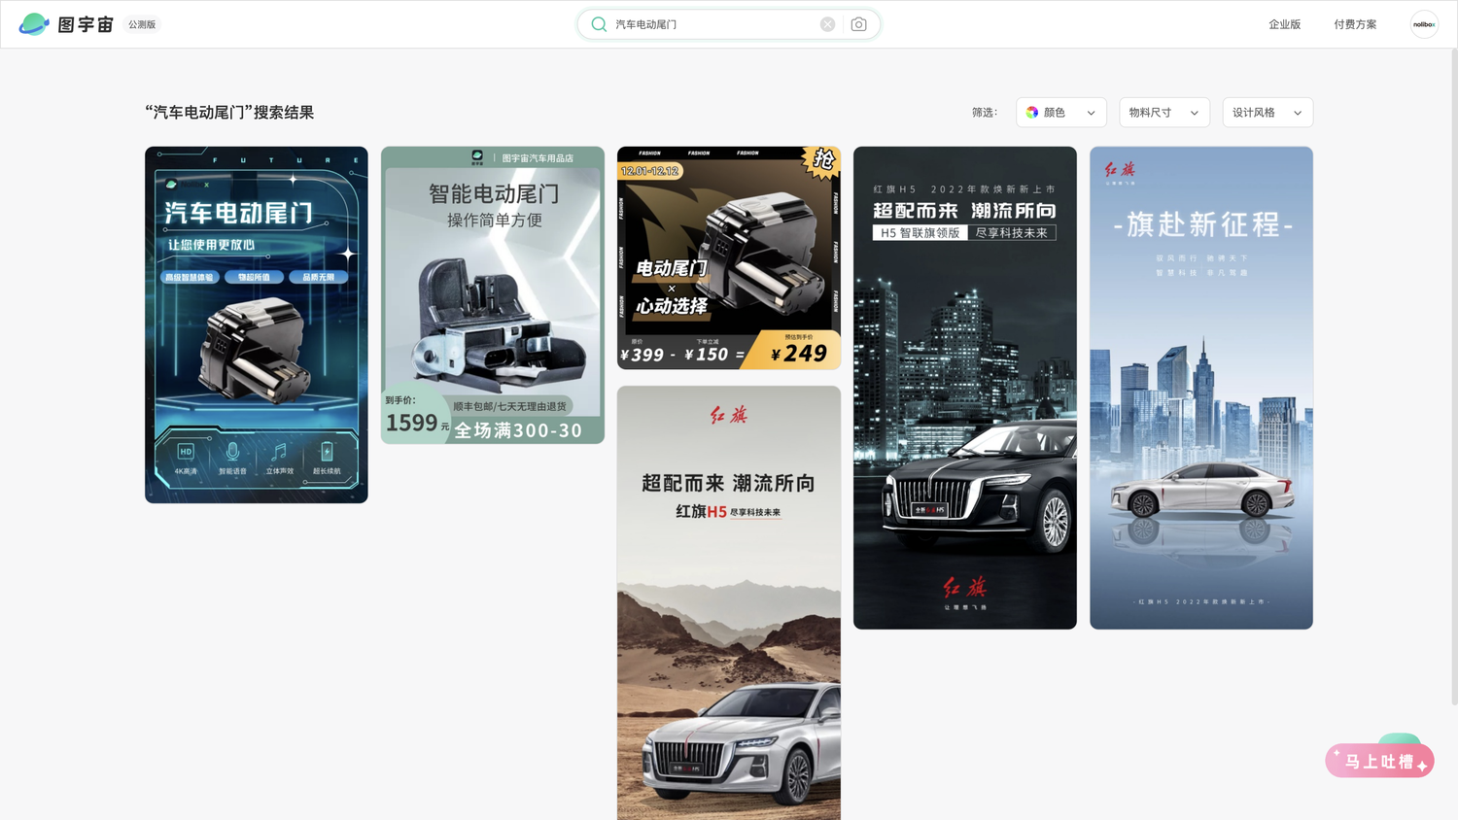Click the 公测版 beta badge
The image size is (1458, 820).
142,24
